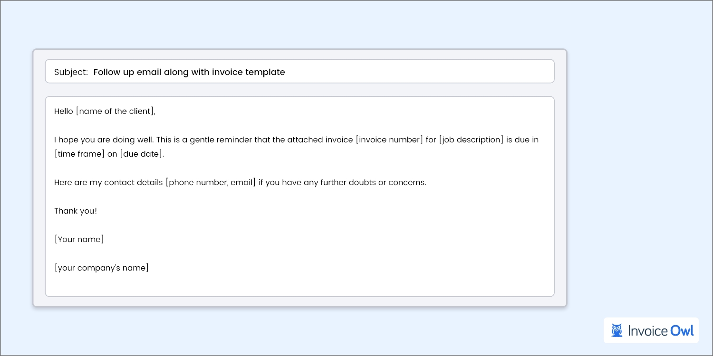Click the owl icon in the logo
The image size is (713, 356).
[x=617, y=330]
